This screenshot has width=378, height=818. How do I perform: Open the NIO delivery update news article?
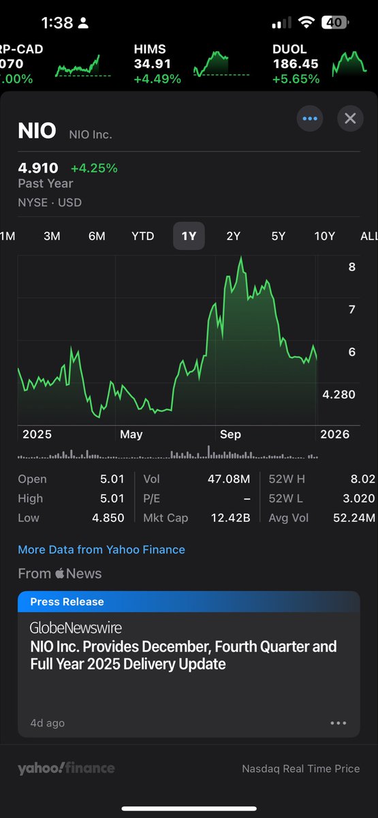click(x=189, y=664)
